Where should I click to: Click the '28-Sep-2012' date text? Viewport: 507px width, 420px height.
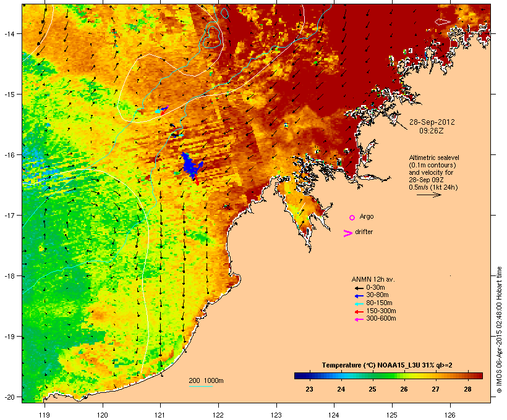pos(432,122)
